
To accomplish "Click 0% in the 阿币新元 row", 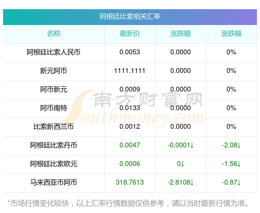I will (231, 89).
